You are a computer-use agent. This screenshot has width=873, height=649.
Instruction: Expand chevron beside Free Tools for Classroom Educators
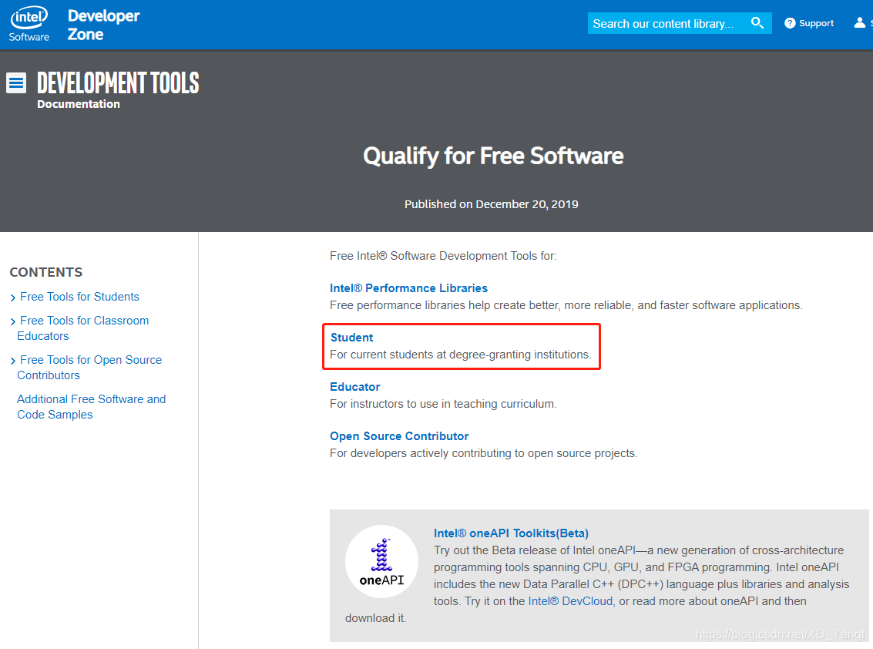click(13, 322)
